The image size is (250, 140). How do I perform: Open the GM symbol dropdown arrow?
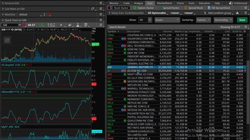point(20,25)
